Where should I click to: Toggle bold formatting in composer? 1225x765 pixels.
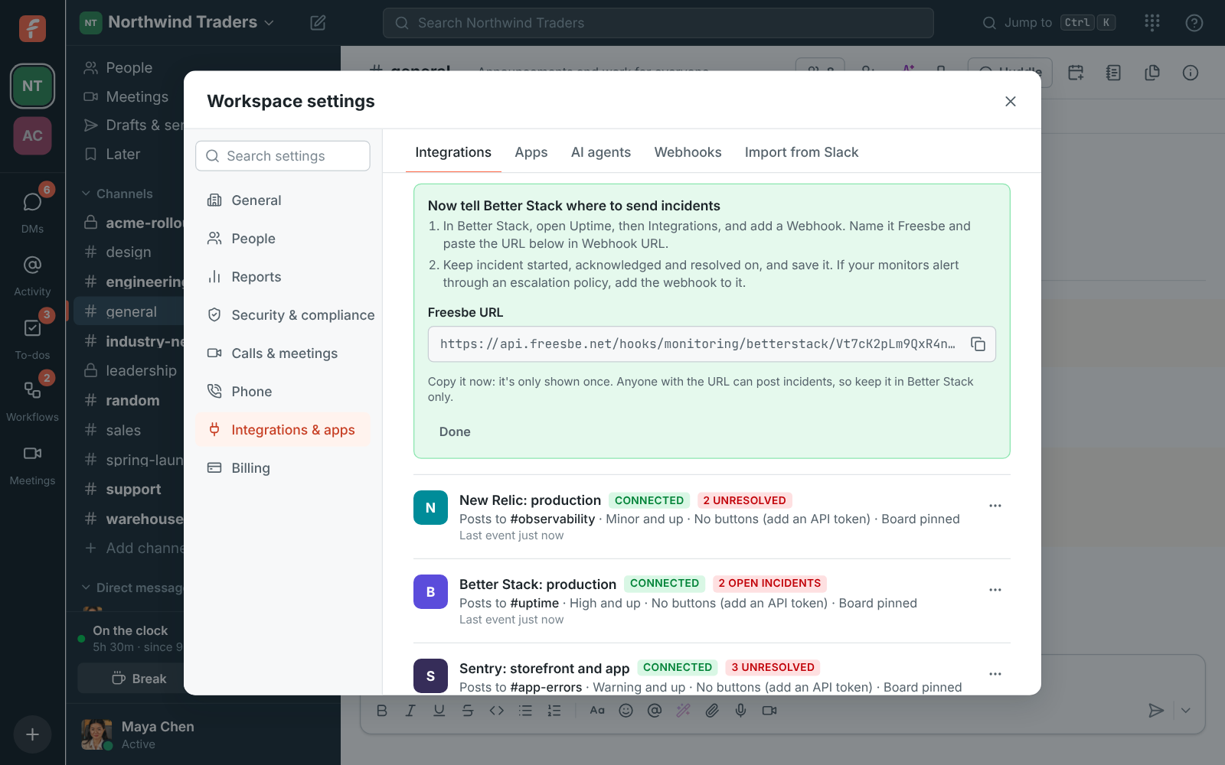pyautogui.click(x=382, y=711)
